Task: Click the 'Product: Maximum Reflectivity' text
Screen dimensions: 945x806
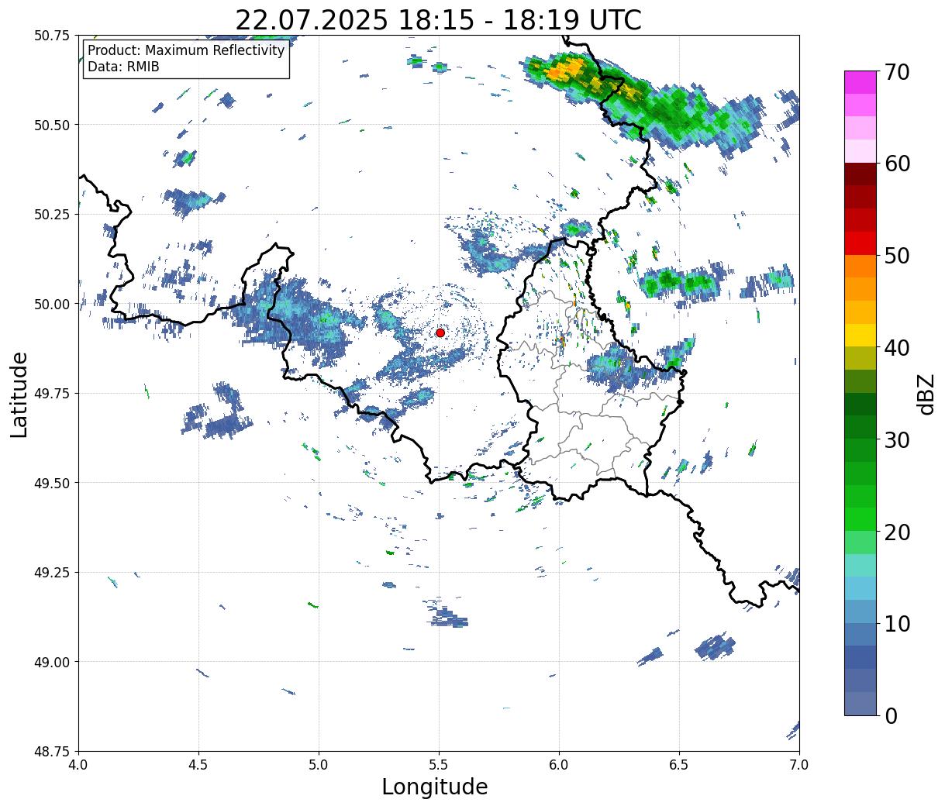Action: pyautogui.click(x=186, y=50)
